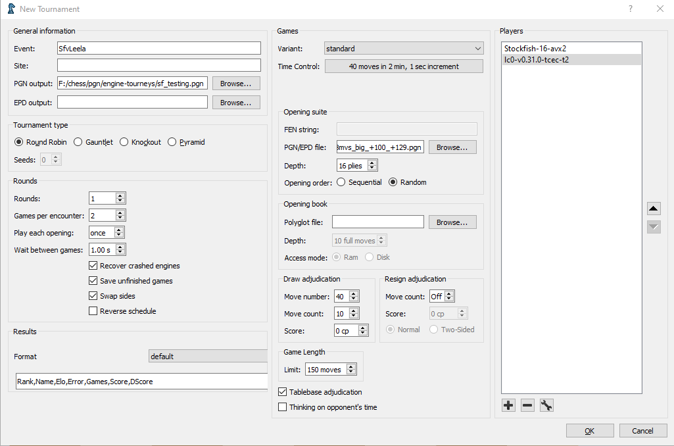Increase Game Length Limit moves
The width and height of the screenshot is (674, 446).
pyautogui.click(x=351, y=367)
